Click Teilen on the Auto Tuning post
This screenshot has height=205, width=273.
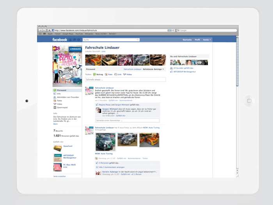tap(145, 159)
